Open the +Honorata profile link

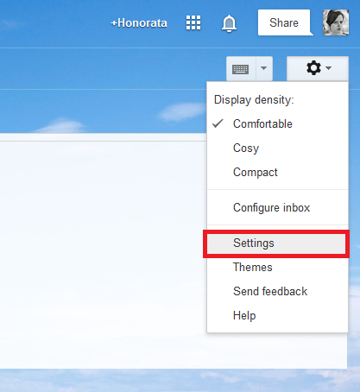[x=139, y=23]
